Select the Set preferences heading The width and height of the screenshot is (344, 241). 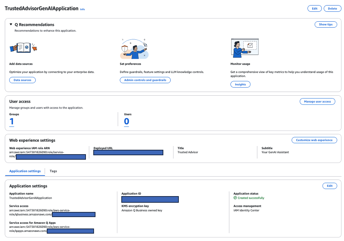pos(130,64)
